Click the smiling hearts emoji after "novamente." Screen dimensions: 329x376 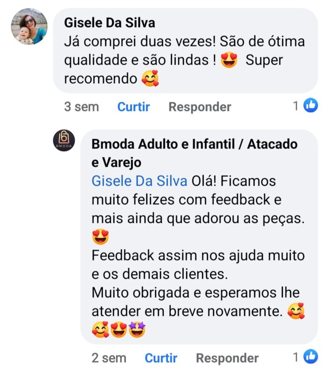296,311
